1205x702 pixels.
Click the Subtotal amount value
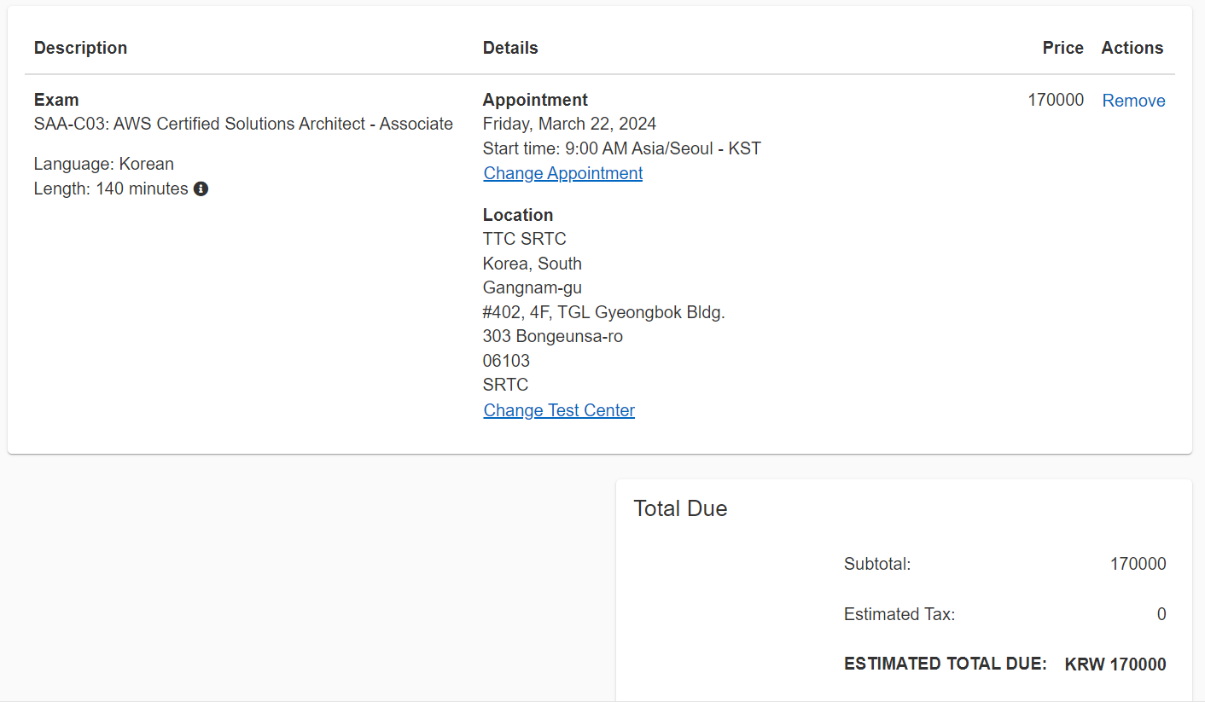pos(1138,564)
